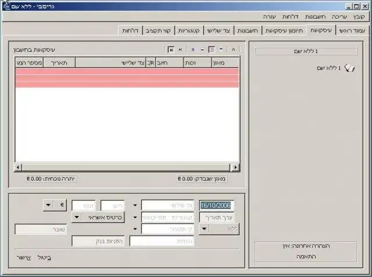Sort by מספר המחאה column header
Viewport: 372px width, 277px height.
pyautogui.click(x=29, y=63)
